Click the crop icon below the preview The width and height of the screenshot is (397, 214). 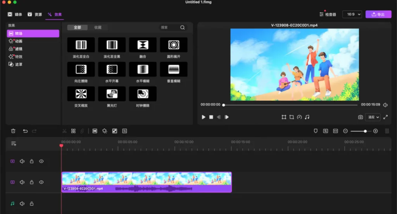click(292, 117)
